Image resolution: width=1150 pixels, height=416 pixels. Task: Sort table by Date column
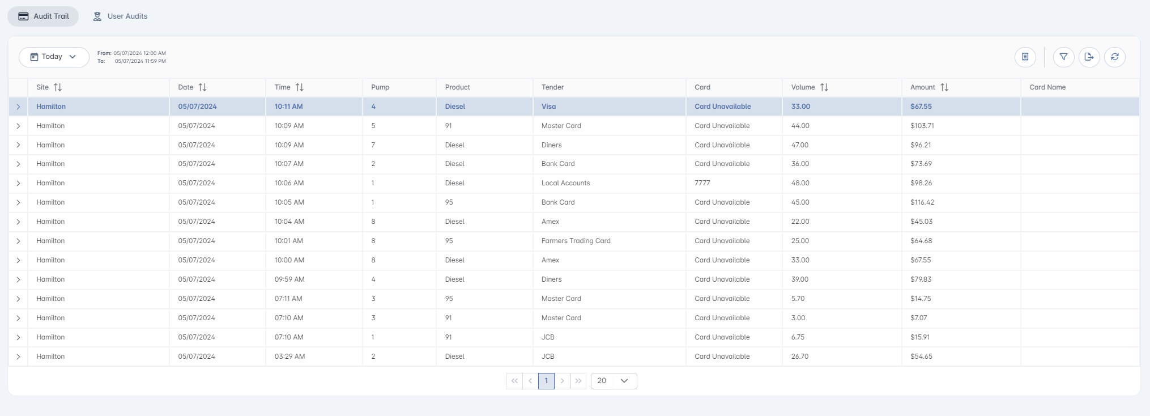202,87
